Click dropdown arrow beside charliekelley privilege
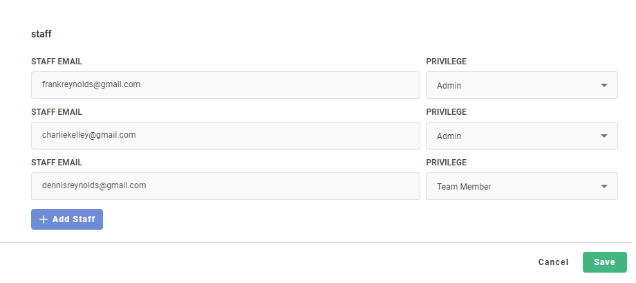 point(604,136)
